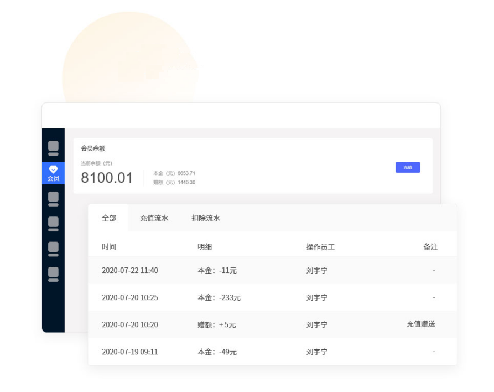Switch to the 扣除流水 tab
Screen dimensions: 494x392
click(x=206, y=218)
